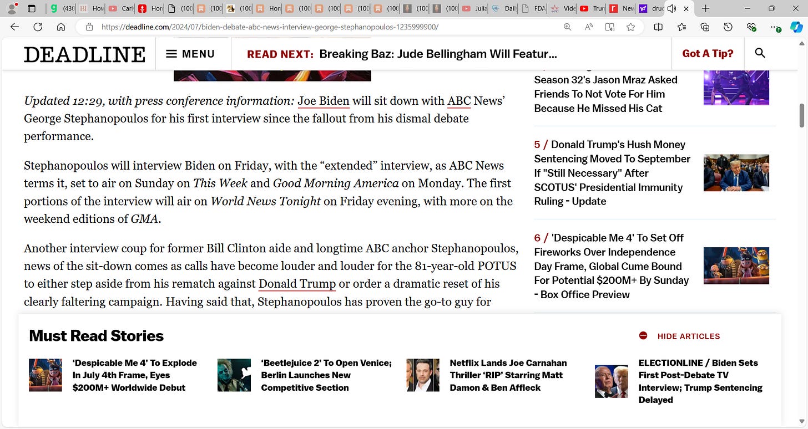Add page to favorites with star icon
Viewport: 808px width, 429px height.
point(630,27)
